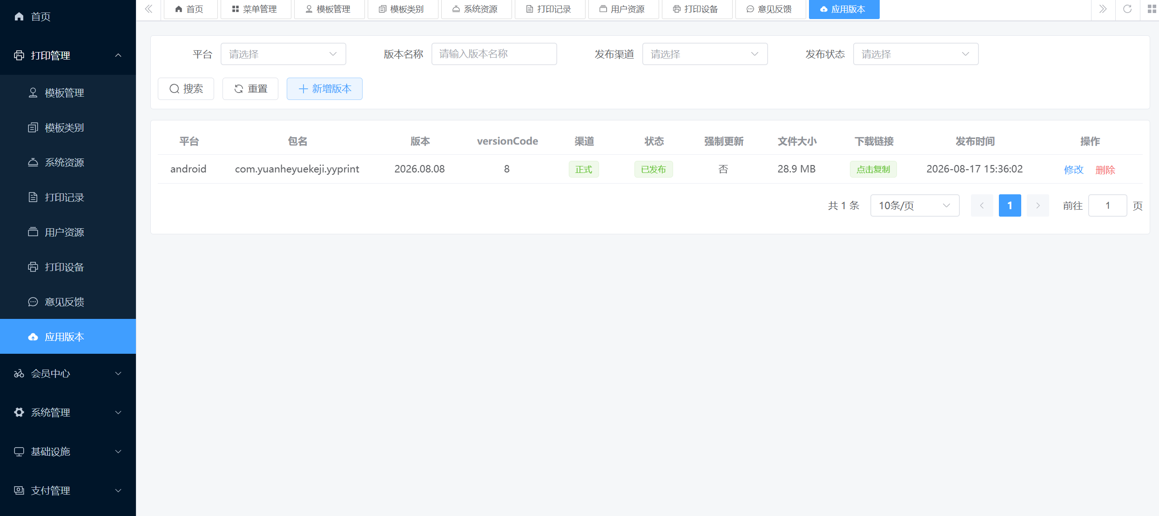
Task: Open 意见反馈 in the sidebar
Action: point(68,302)
